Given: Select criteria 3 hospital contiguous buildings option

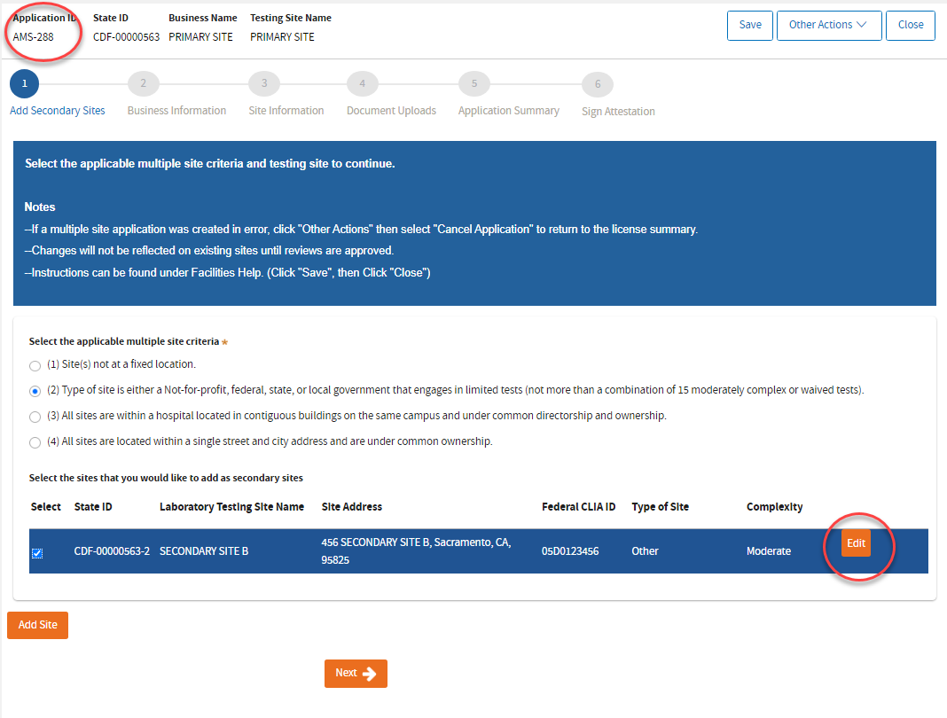Looking at the screenshot, I should (35, 417).
